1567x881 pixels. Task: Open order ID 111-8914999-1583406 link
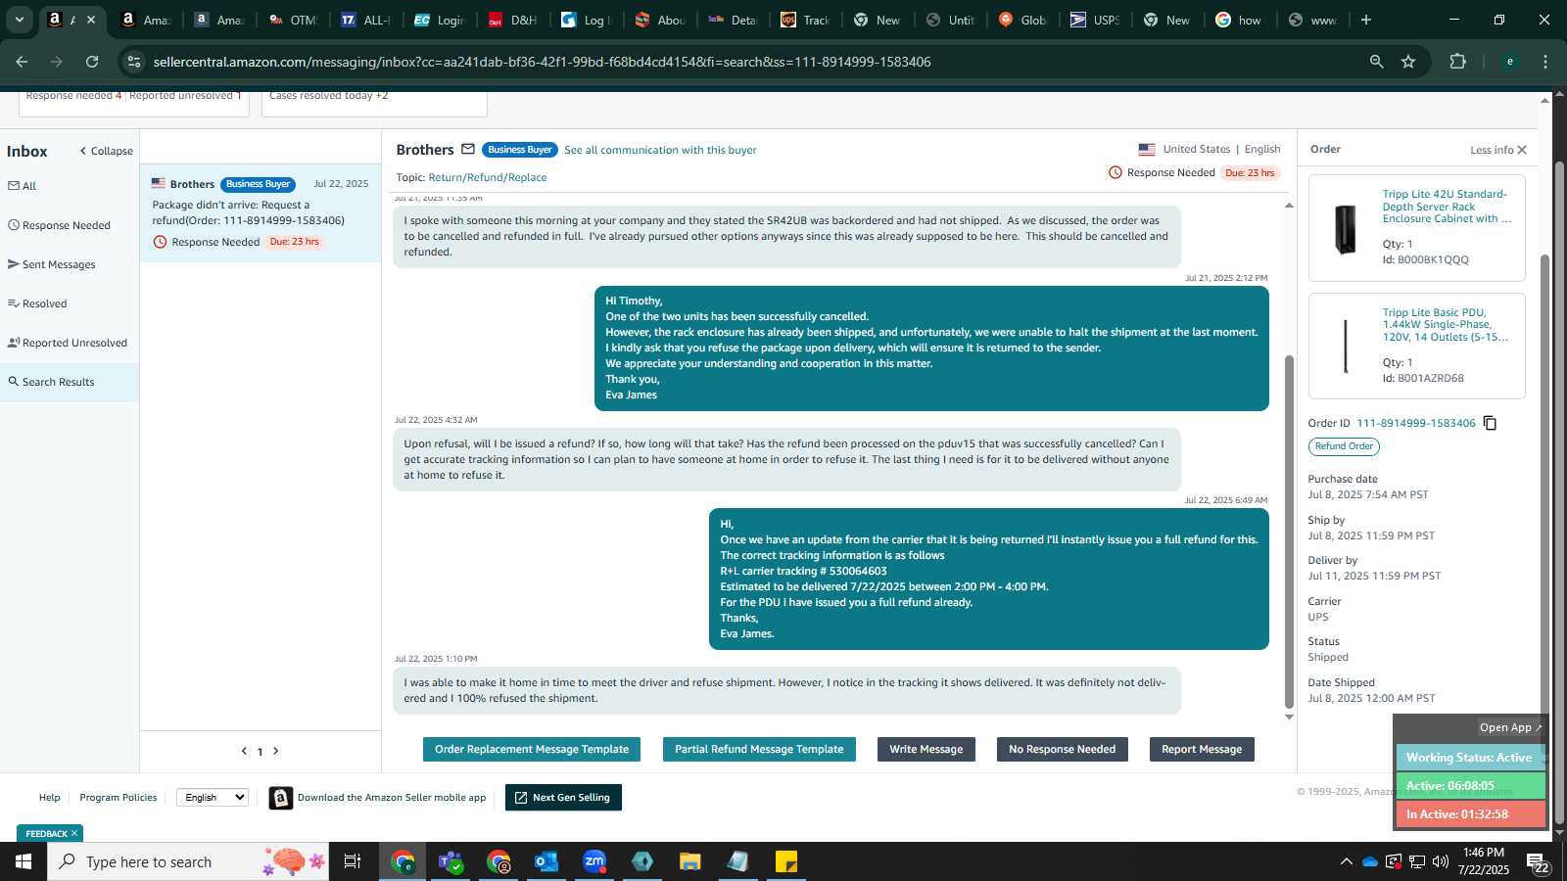1416,423
